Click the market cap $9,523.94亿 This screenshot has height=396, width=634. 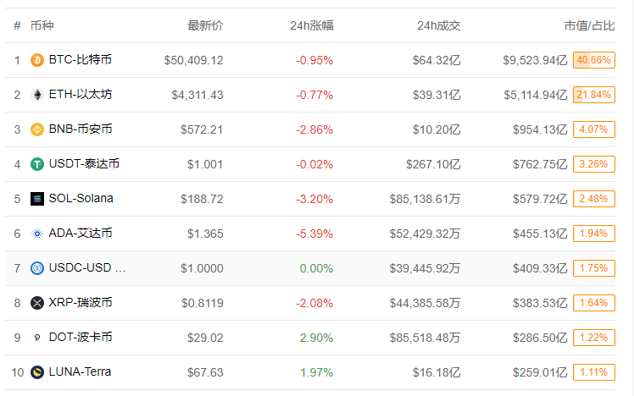point(536,61)
